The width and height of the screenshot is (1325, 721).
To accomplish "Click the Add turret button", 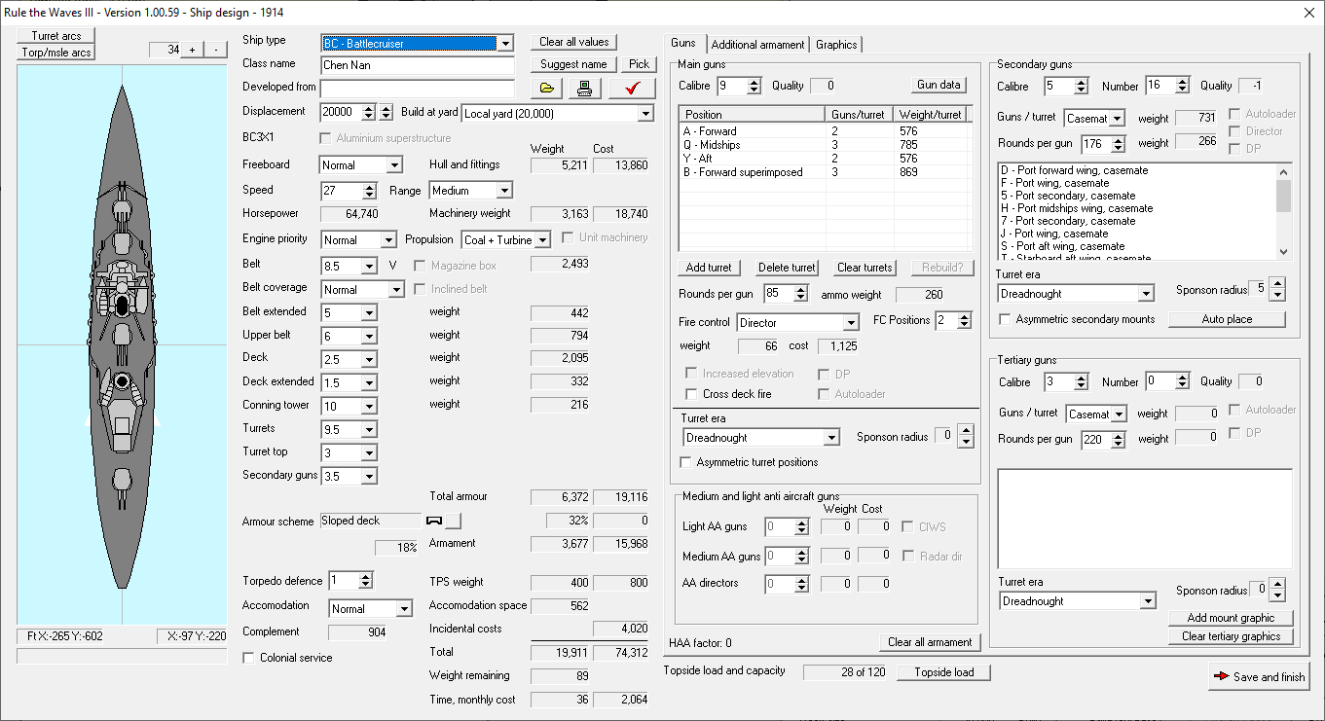I will 709,268.
